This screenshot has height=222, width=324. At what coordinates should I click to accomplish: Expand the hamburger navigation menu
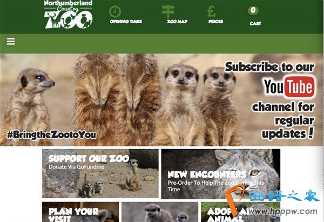[x=11, y=42]
